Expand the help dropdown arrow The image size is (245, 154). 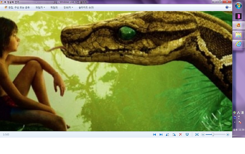tap(230, 7)
